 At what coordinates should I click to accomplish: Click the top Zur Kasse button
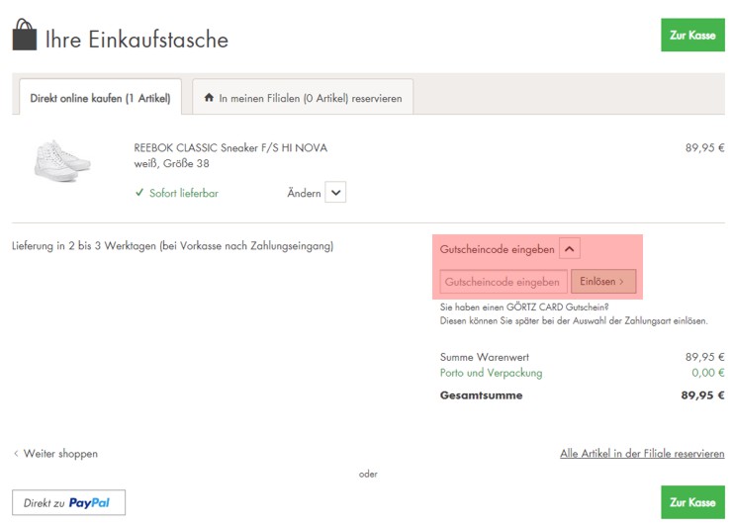pyautogui.click(x=692, y=35)
